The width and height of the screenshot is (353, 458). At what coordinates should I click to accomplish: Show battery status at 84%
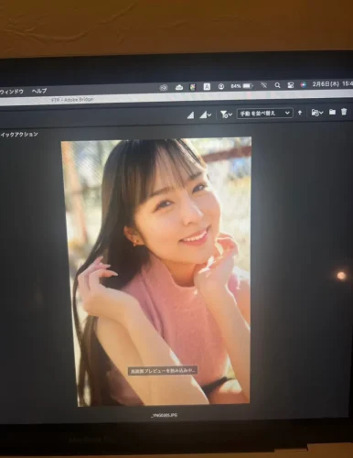241,86
